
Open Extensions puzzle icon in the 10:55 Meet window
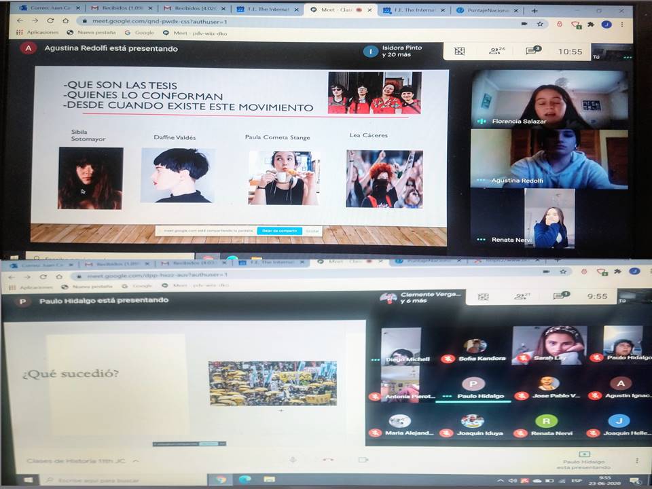pos(590,24)
